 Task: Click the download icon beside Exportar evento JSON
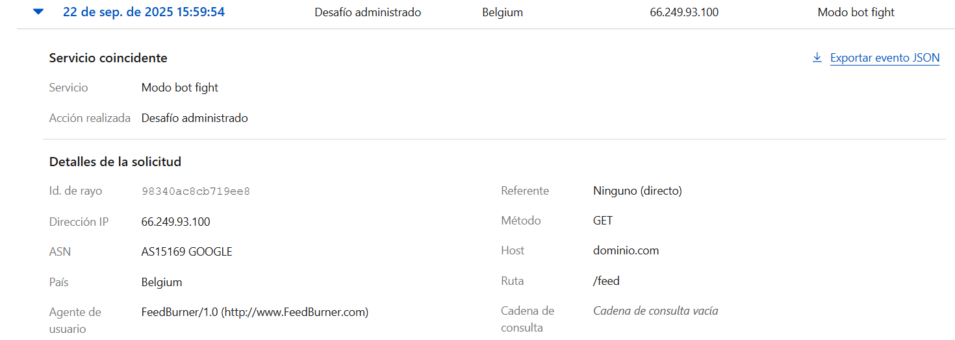coord(817,58)
